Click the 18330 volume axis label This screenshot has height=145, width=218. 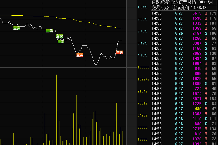pos(142,139)
